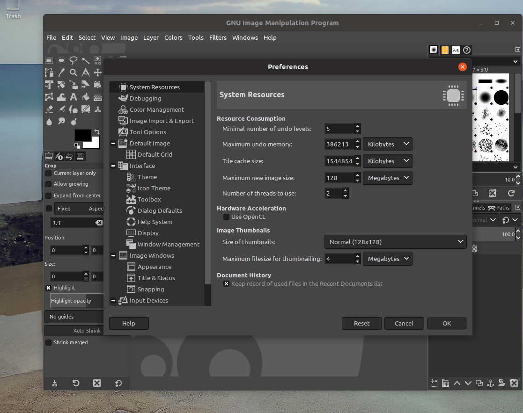
Task: Select the Select by Color tool
Action: click(x=97, y=61)
